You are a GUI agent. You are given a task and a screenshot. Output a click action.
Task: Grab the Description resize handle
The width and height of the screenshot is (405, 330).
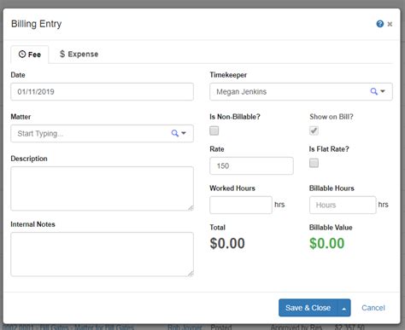[191, 208]
